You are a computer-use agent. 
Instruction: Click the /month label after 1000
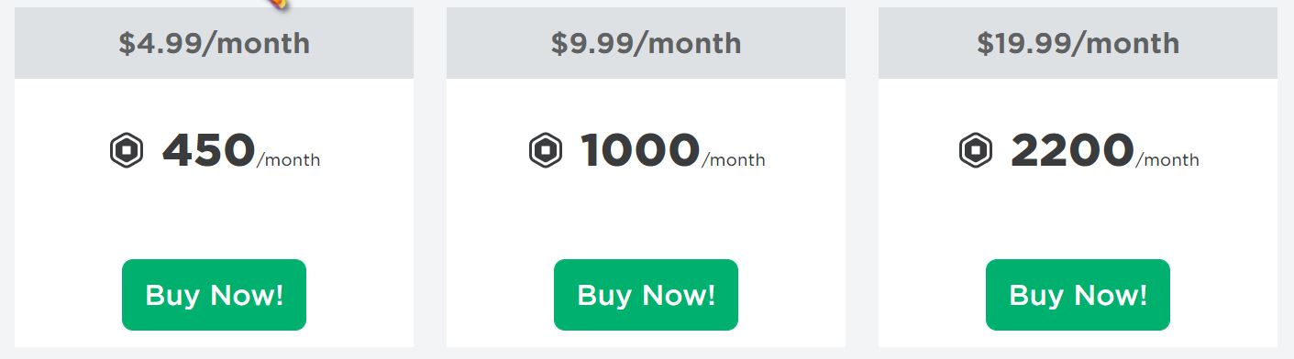pos(734,160)
